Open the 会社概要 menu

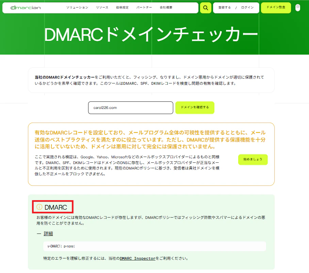166,7
